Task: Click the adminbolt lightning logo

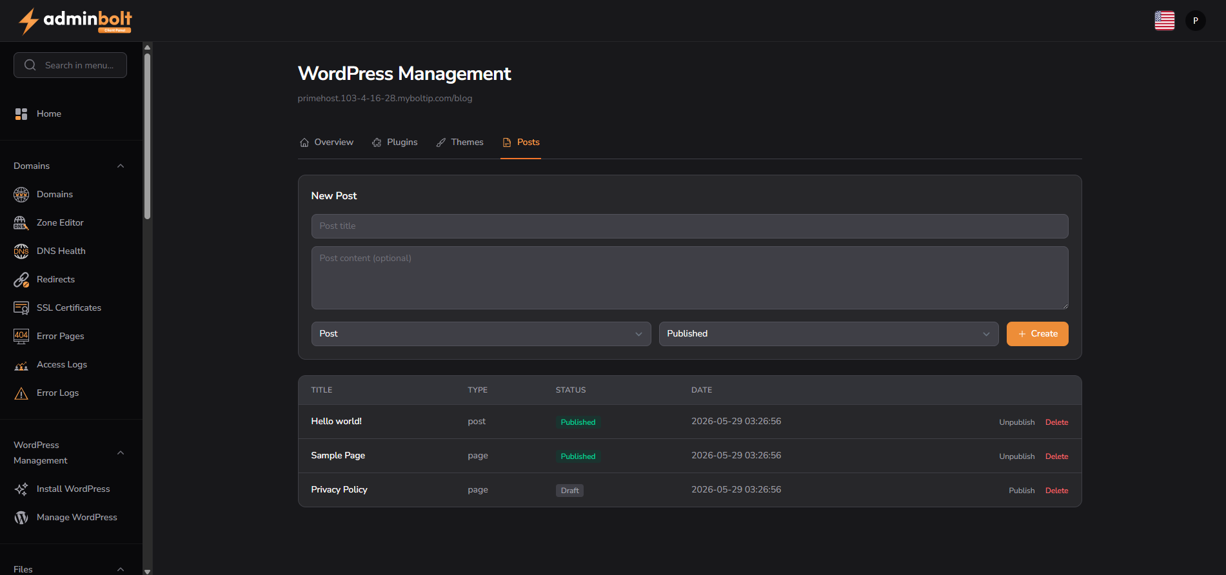Action: pyautogui.click(x=75, y=21)
